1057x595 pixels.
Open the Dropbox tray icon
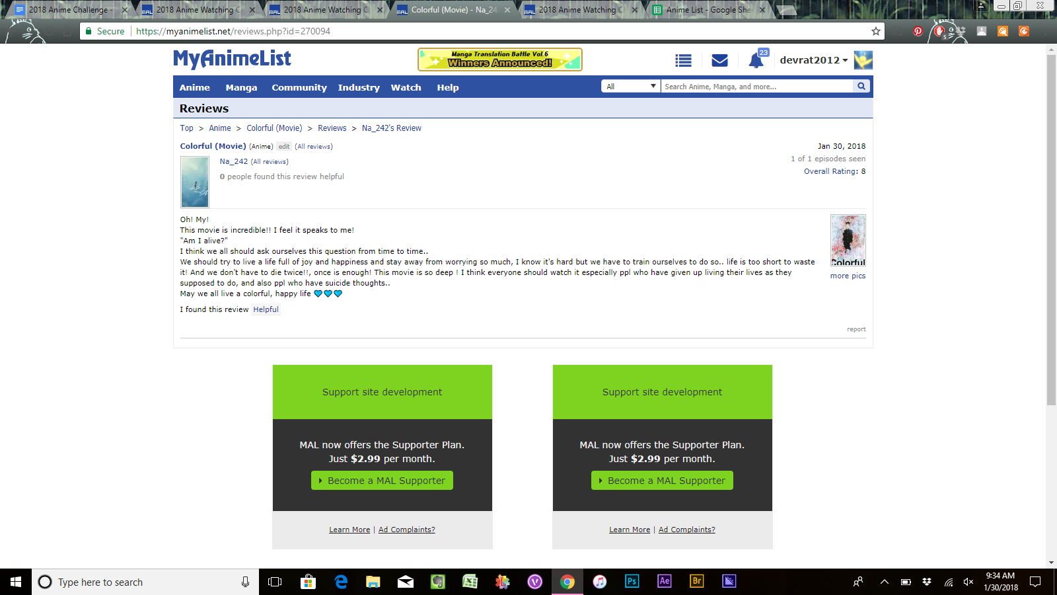[x=927, y=582]
